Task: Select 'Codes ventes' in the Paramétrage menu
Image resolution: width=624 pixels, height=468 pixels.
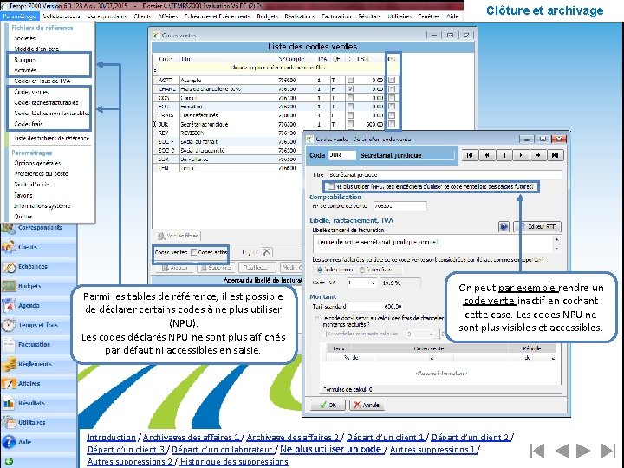Action: tap(31, 92)
